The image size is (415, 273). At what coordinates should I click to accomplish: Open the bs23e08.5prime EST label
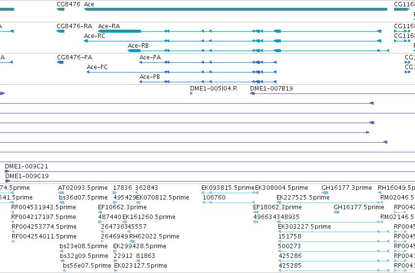coord(84,246)
